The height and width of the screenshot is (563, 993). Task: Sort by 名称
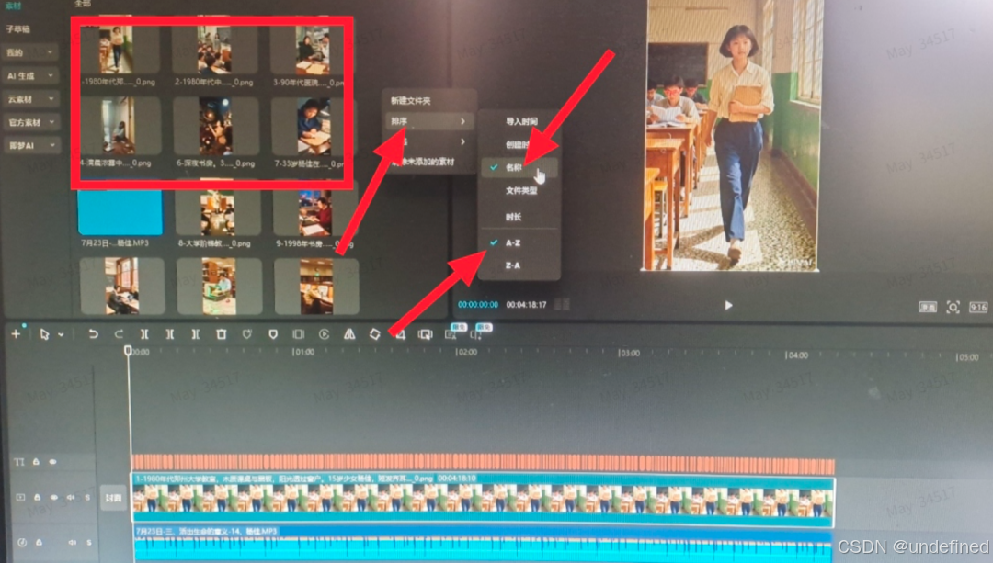point(519,168)
